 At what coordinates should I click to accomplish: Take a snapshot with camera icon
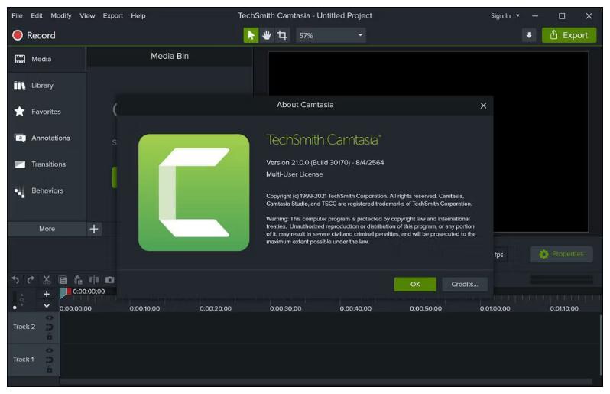[x=109, y=280]
